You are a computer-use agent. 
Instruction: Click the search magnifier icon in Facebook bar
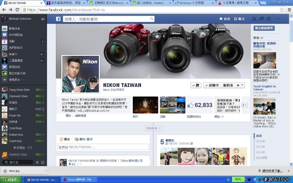click(x=152, y=19)
